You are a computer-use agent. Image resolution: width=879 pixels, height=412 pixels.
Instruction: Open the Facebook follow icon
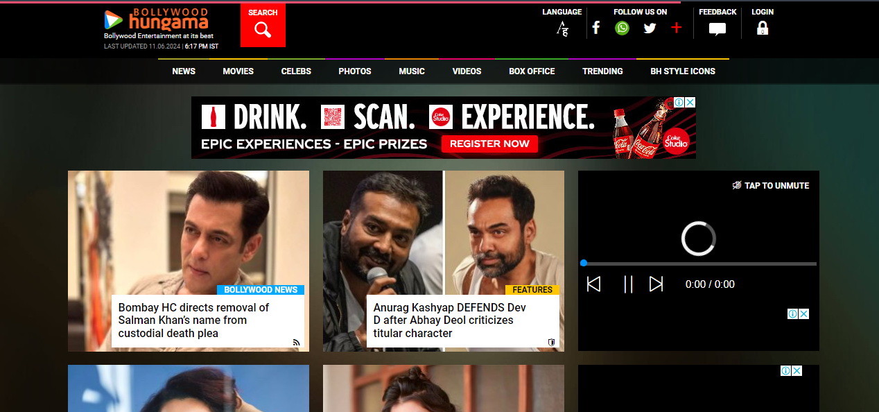[x=595, y=28]
